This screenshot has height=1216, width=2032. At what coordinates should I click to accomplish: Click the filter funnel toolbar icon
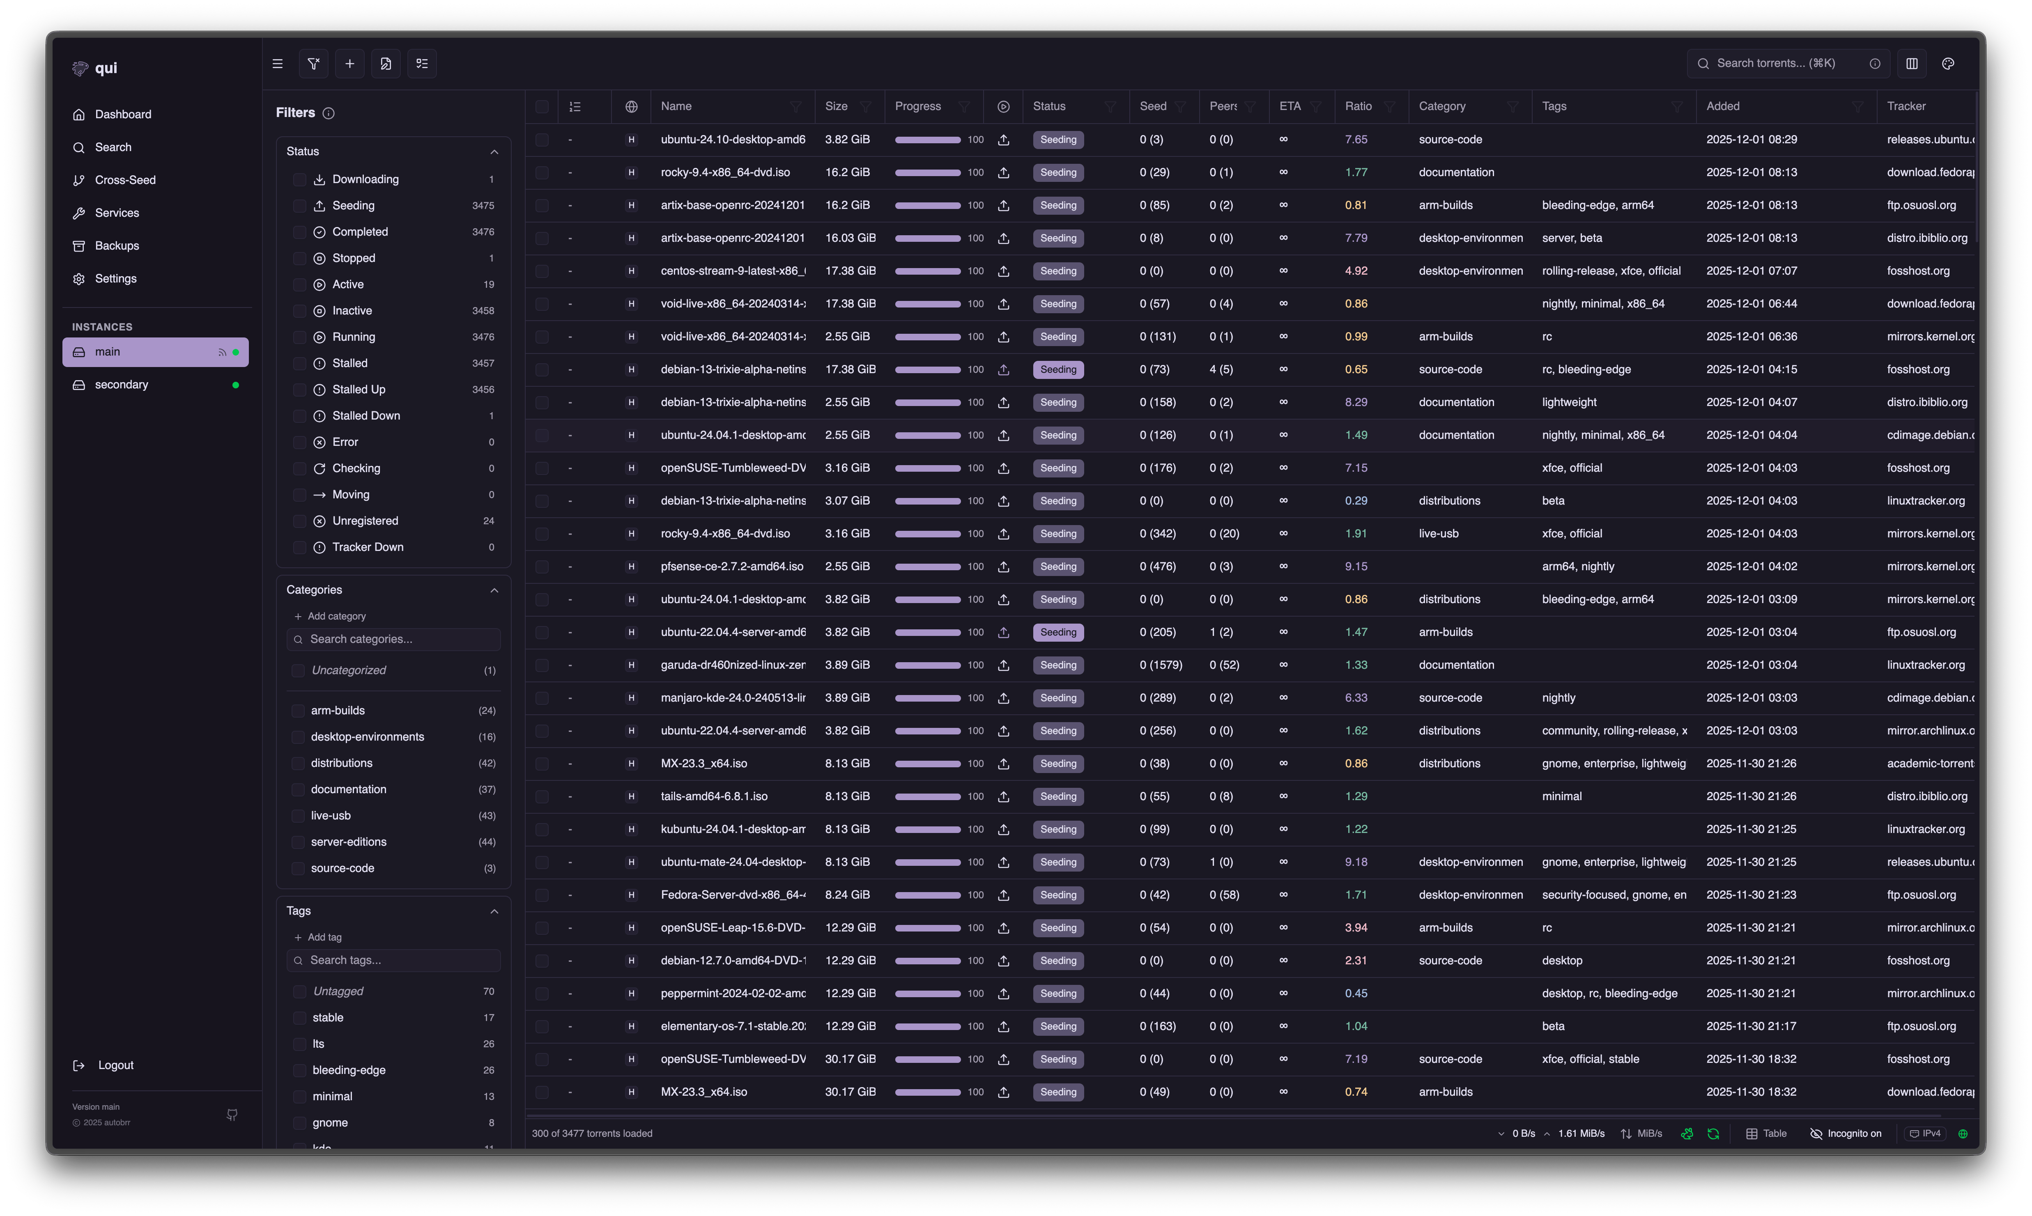click(313, 64)
